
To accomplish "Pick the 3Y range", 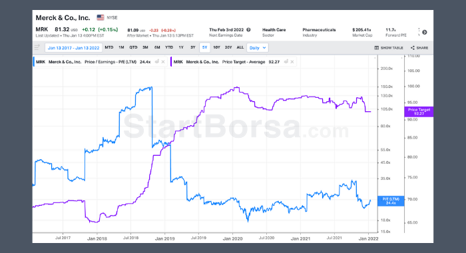I will tap(193, 47).
